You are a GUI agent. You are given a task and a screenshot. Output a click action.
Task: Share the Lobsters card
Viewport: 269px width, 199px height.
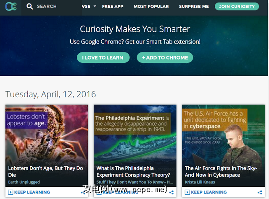point(83,192)
